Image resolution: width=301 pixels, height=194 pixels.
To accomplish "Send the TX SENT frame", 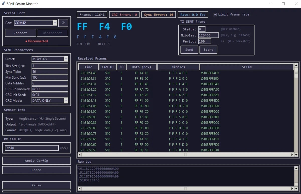I will 189,50.
